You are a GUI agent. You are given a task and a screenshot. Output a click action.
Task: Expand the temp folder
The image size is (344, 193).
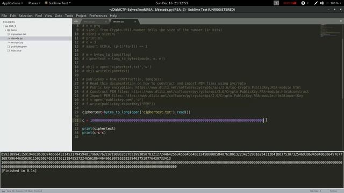click(6, 30)
